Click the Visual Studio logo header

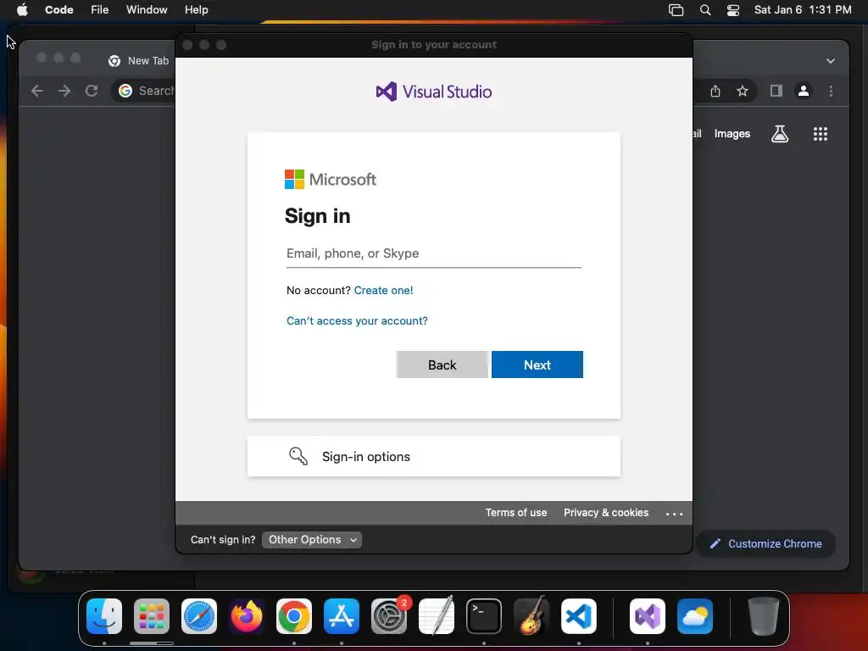pyautogui.click(x=434, y=92)
